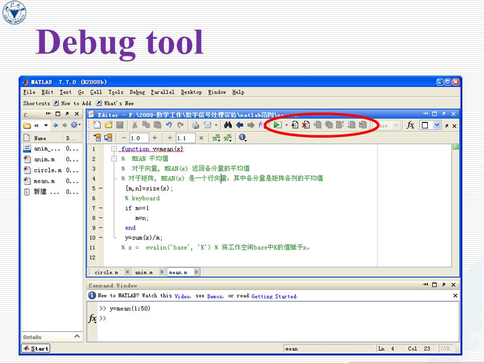Create a new M-file with the toolbar icon
The image size is (484, 363).
pos(97,125)
